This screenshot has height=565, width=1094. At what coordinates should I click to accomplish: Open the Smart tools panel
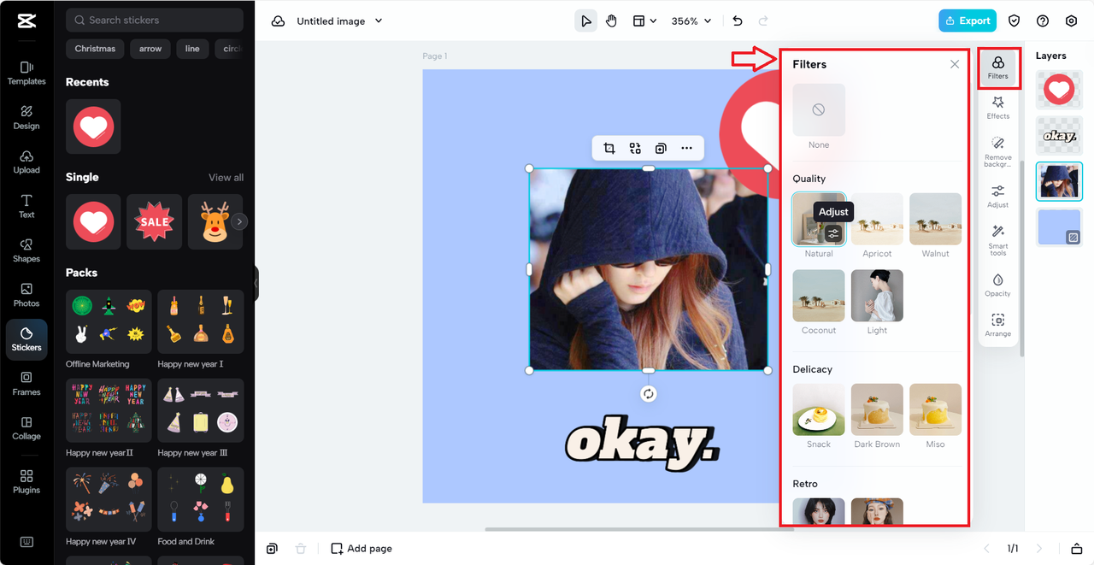click(x=997, y=240)
